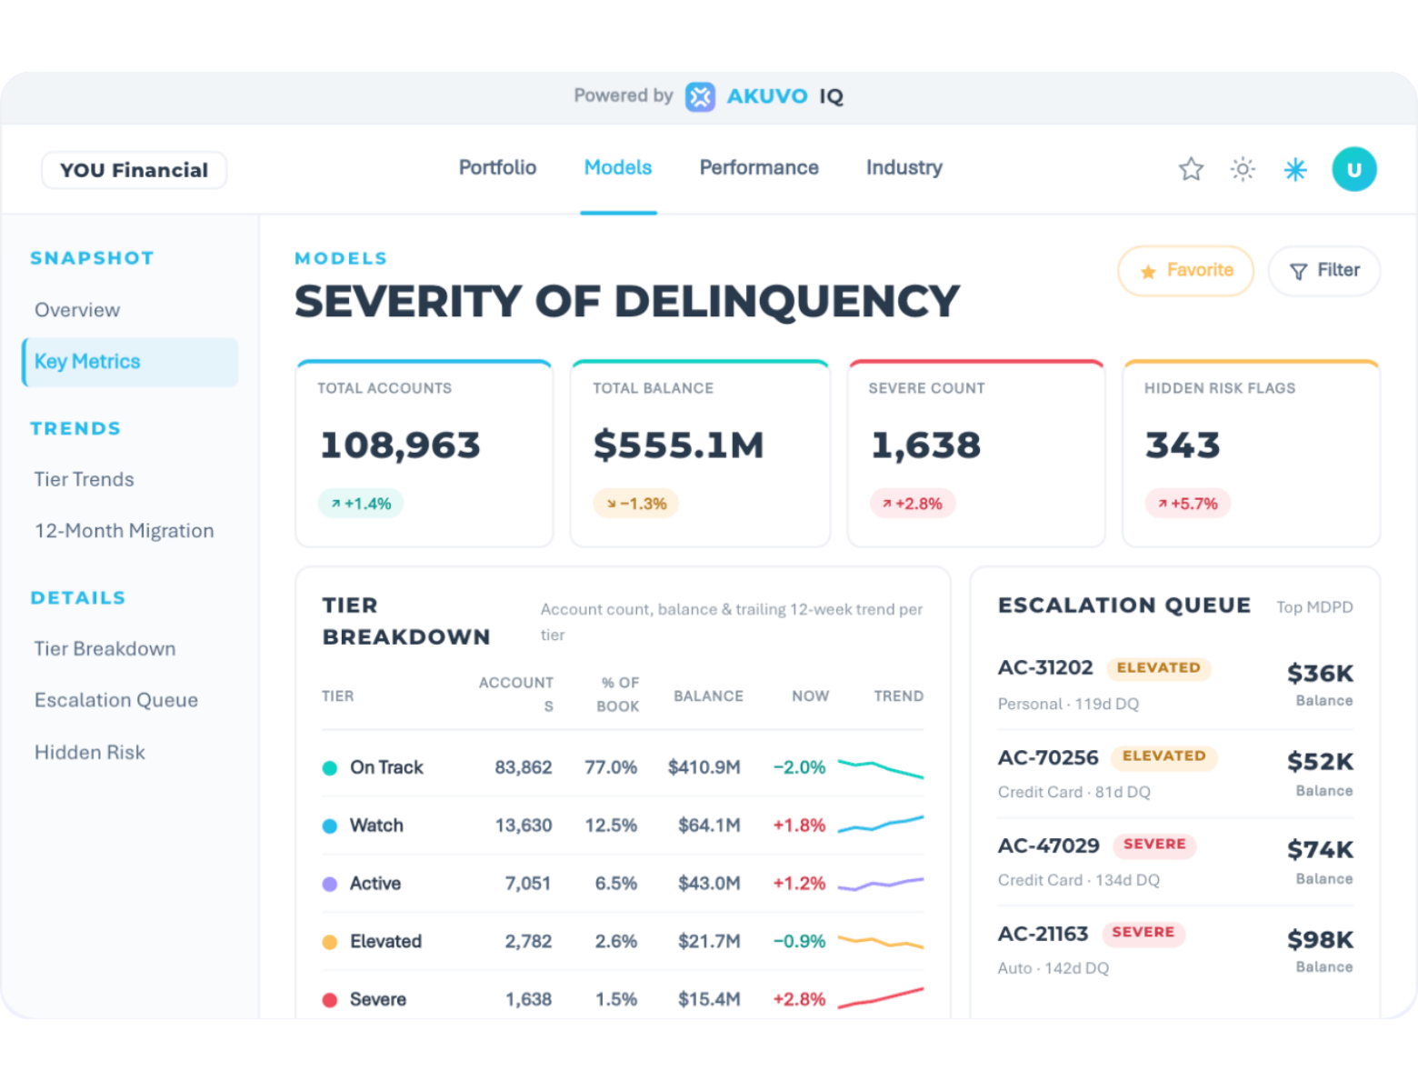Click the +5.7% hidden risk trend badge
Image resolution: width=1418 pixels, height=1091 pixels.
point(1188,504)
